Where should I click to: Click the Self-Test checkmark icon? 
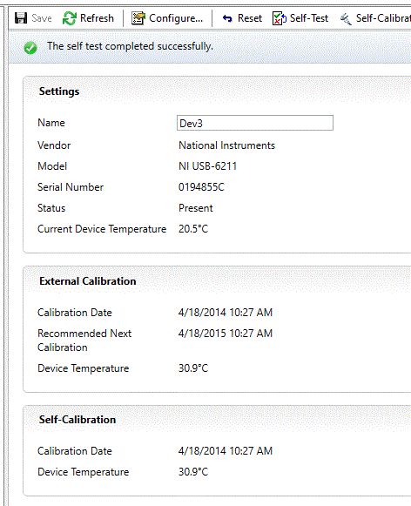pos(279,18)
